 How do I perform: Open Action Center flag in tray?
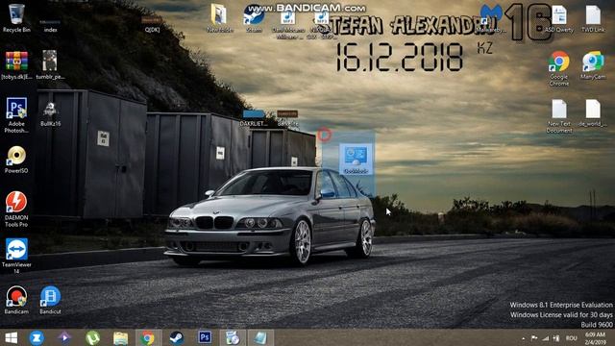coord(534,338)
